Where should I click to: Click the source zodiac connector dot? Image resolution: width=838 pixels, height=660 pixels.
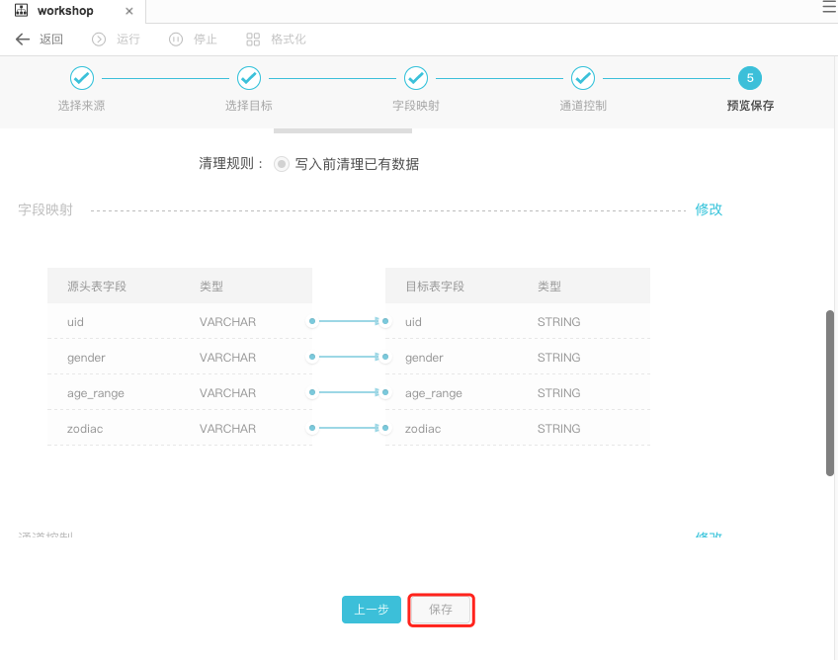click(x=312, y=428)
